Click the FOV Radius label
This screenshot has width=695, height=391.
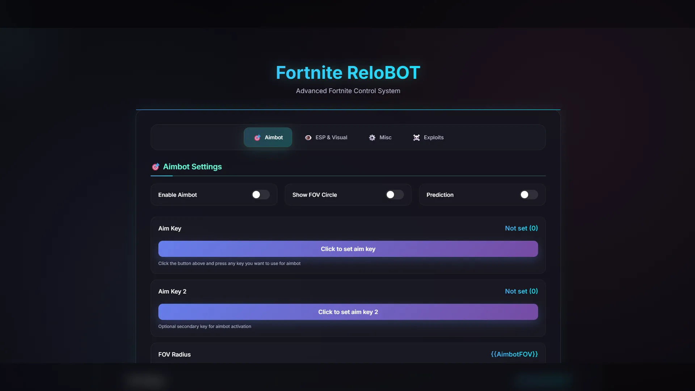174,354
